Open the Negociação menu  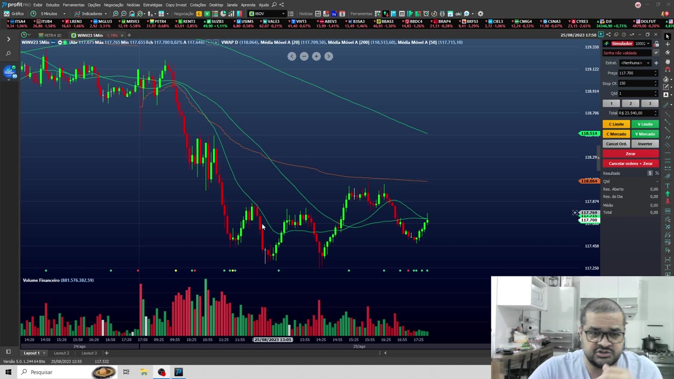coord(113,5)
